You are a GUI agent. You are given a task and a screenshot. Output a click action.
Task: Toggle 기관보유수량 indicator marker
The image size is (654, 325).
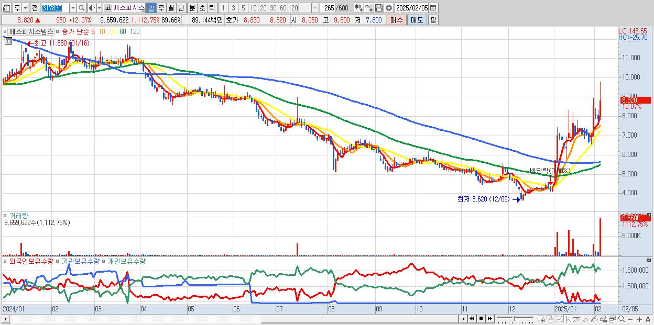coord(58,261)
